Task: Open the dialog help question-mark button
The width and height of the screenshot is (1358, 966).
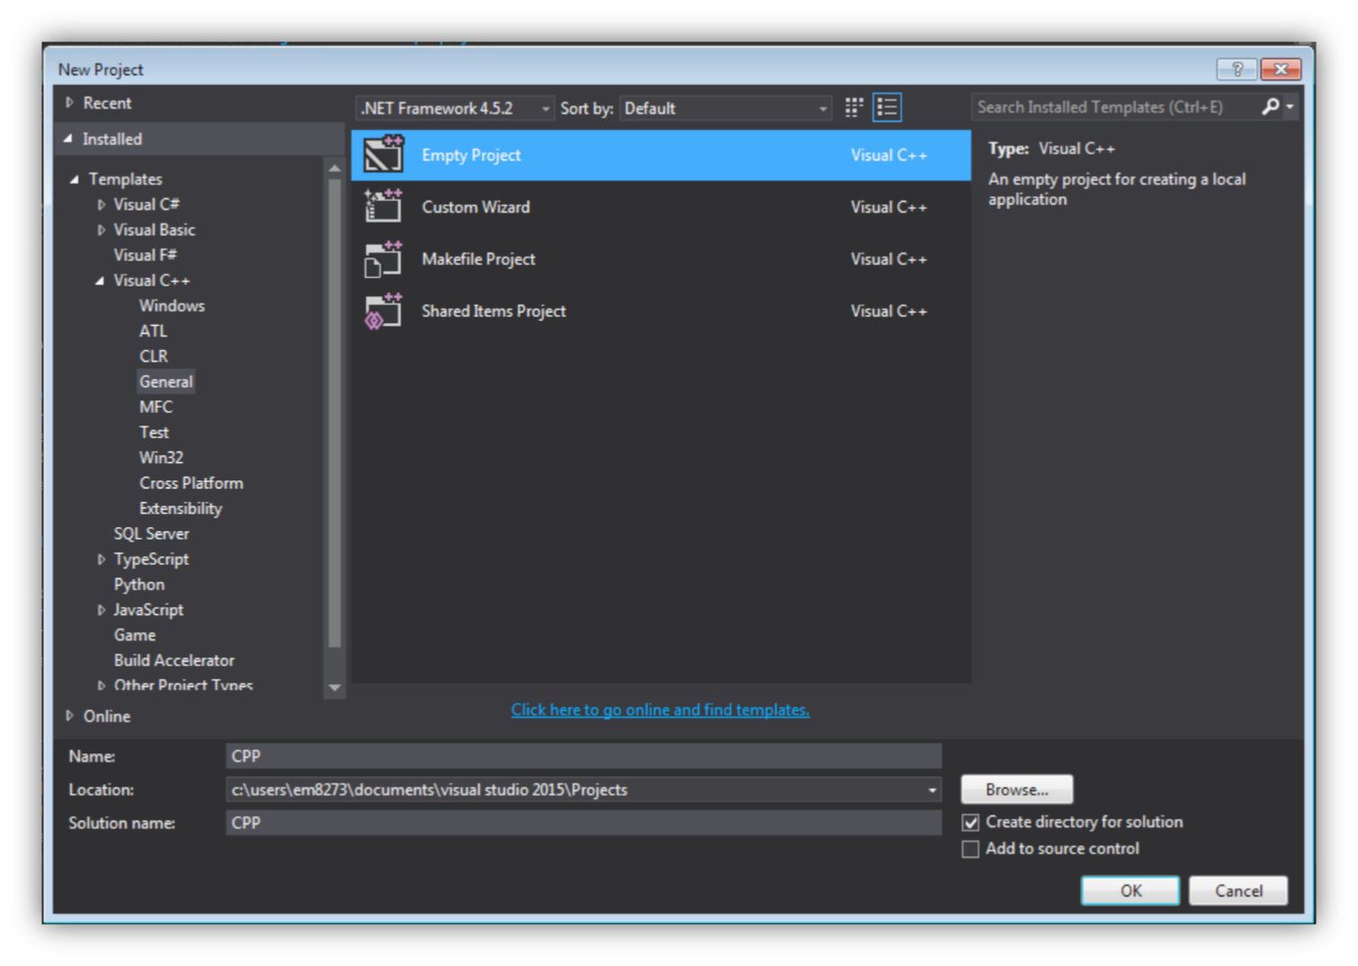Action: point(1237,69)
